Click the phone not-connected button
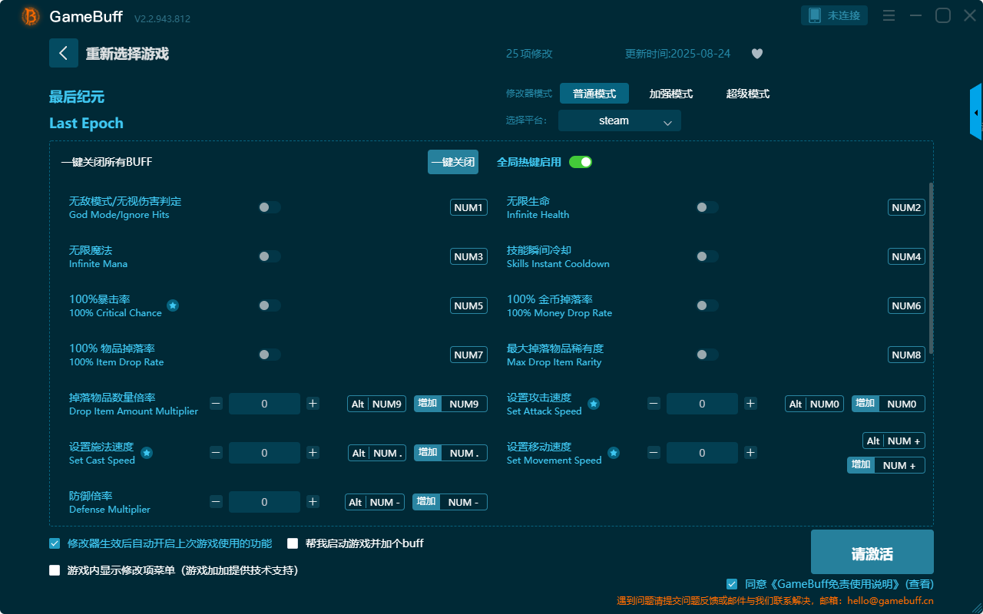Viewport: 983px width, 614px height. point(835,15)
